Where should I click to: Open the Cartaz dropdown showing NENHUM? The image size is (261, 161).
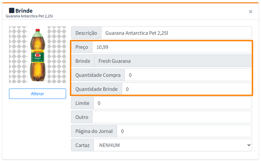[173, 145]
